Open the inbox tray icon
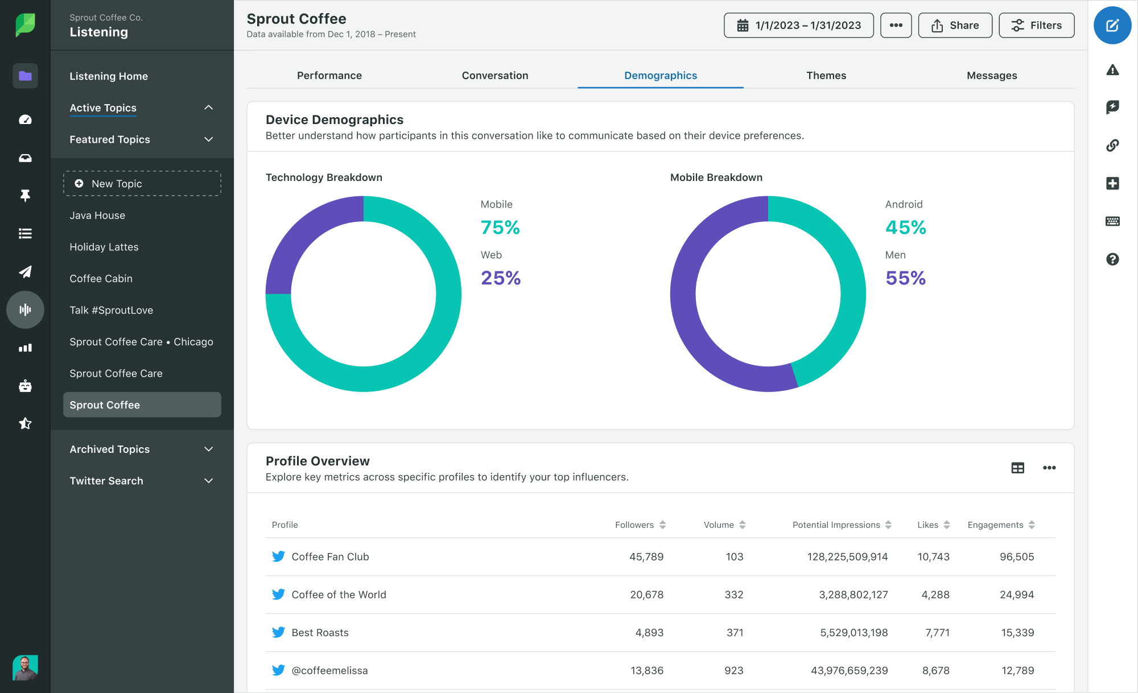Screen dimensions: 1138x693 25,158
